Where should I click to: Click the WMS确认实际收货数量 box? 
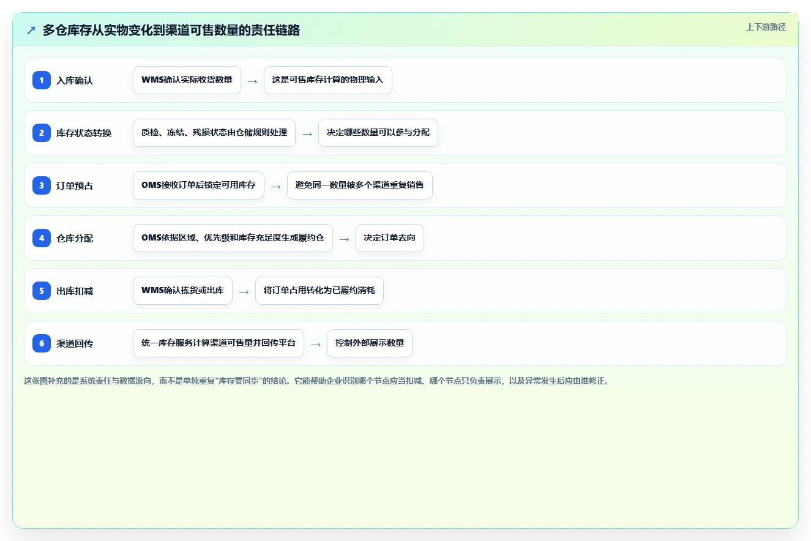[187, 80]
